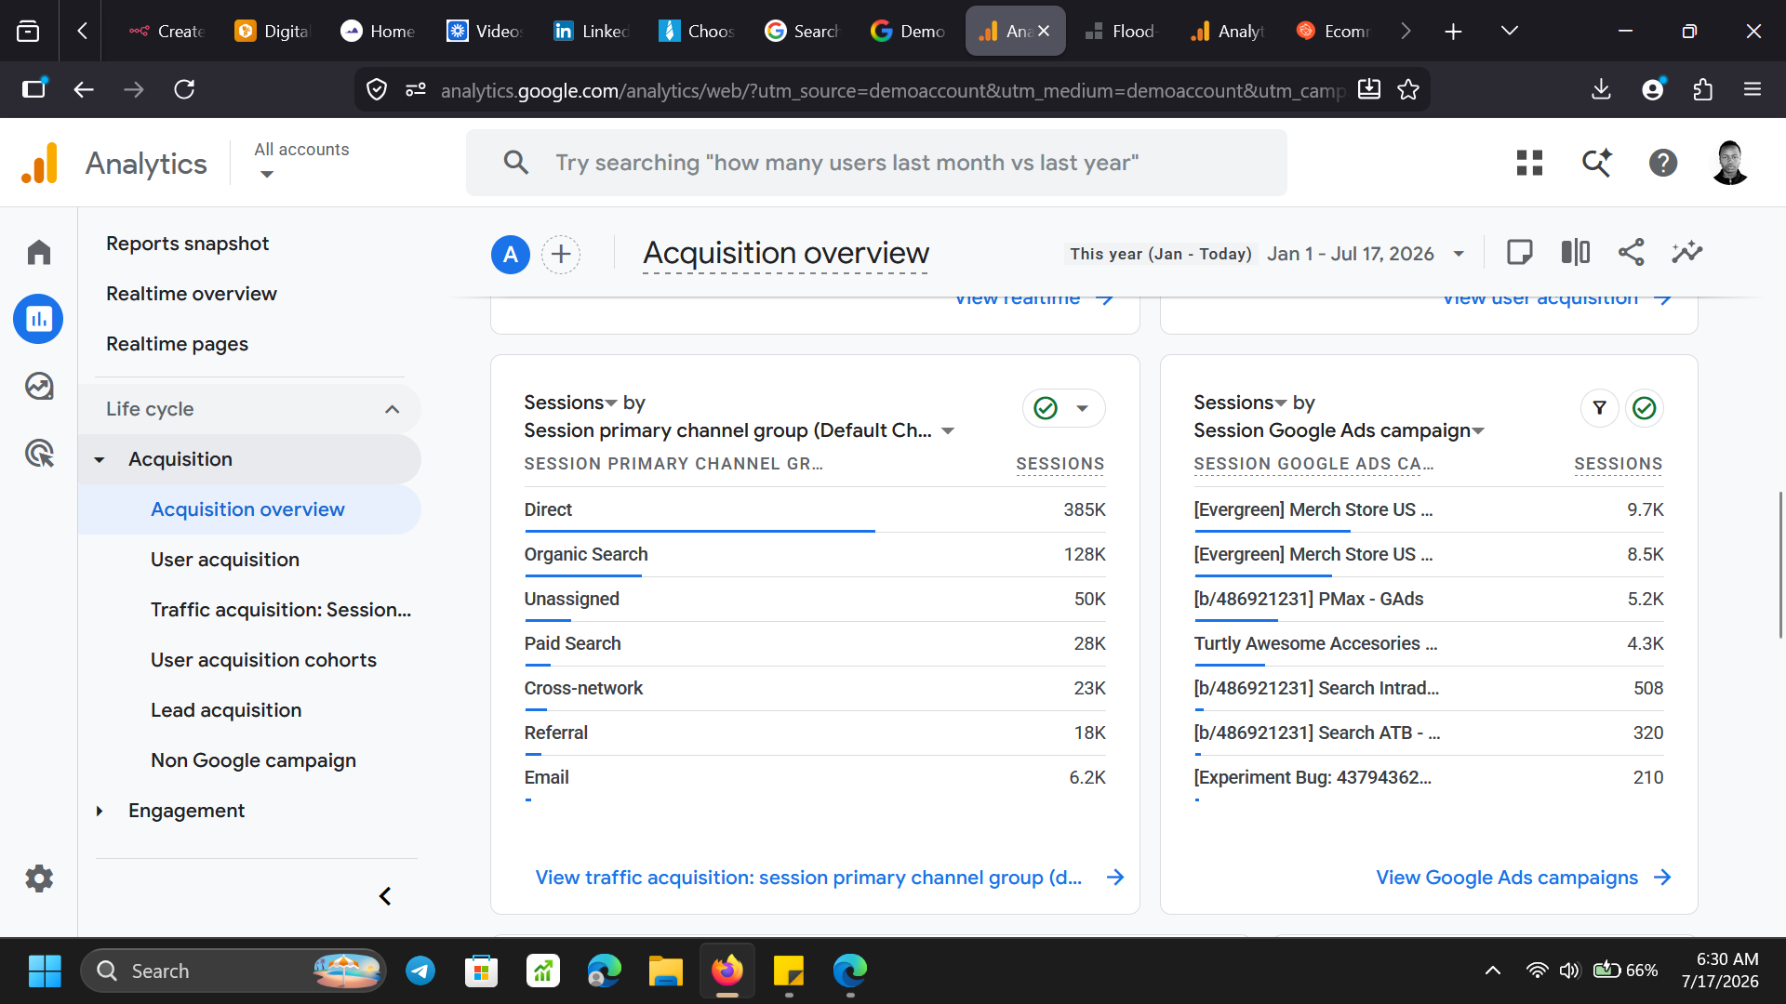The width and height of the screenshot is (1786, 1004).
Task: Open the browser downloads arrow icon
Action: pyautogui.click(x=1601, y=89)
